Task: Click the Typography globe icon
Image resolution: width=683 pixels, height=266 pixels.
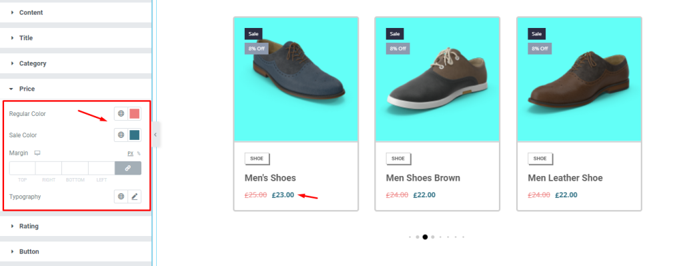Action: (121, 197)
